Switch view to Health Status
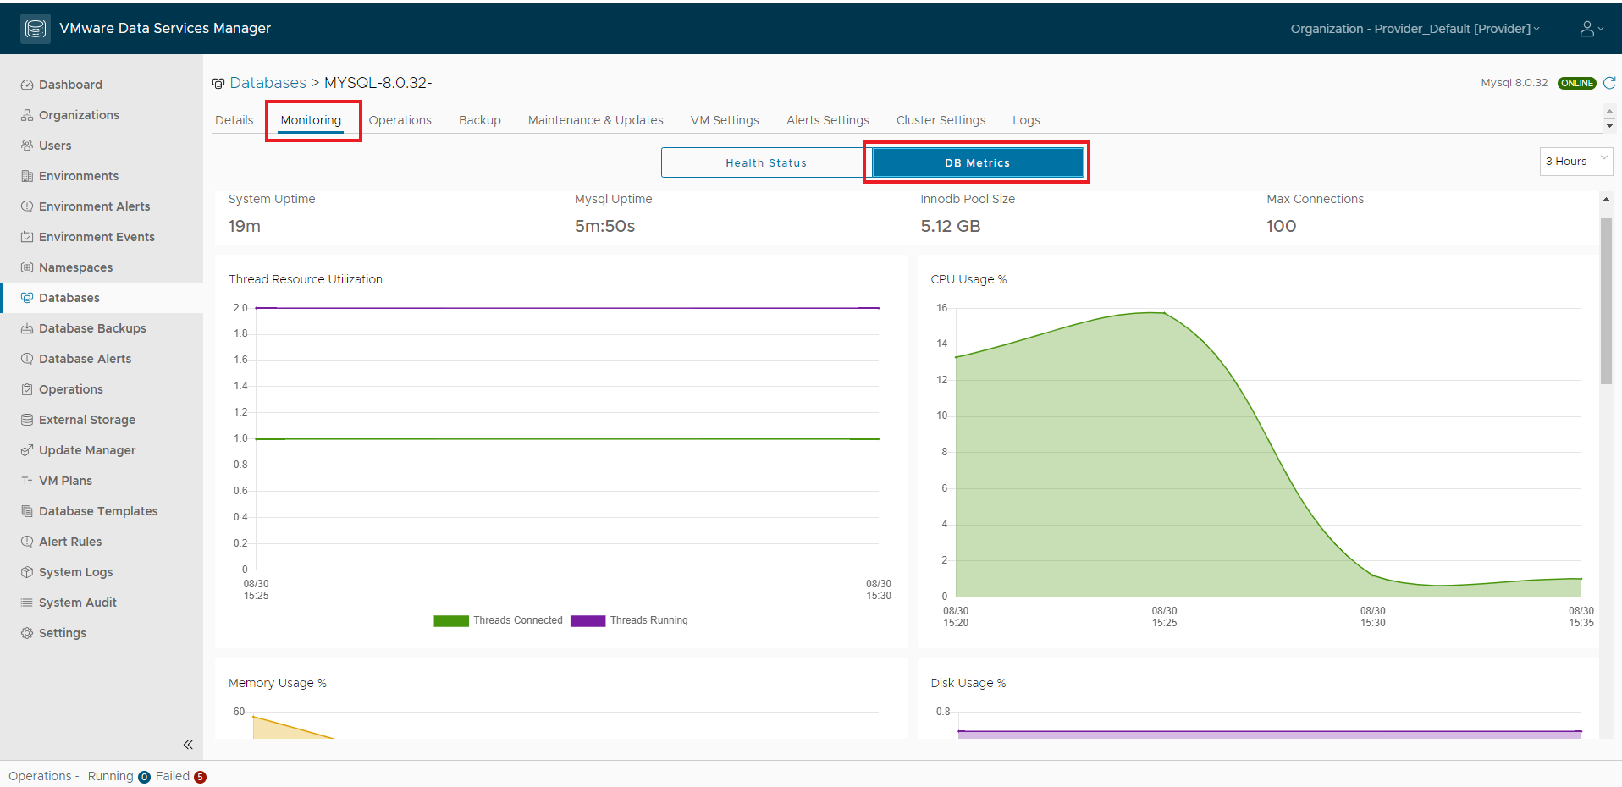1622x787 pixels. pos(765,162)
